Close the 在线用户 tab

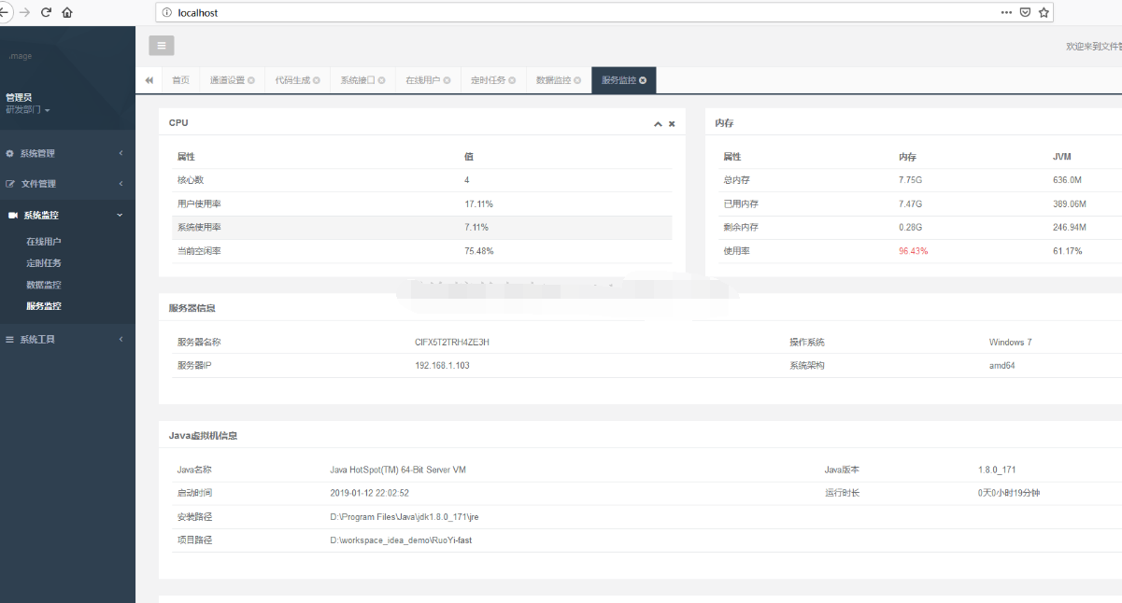pos(447,80)
